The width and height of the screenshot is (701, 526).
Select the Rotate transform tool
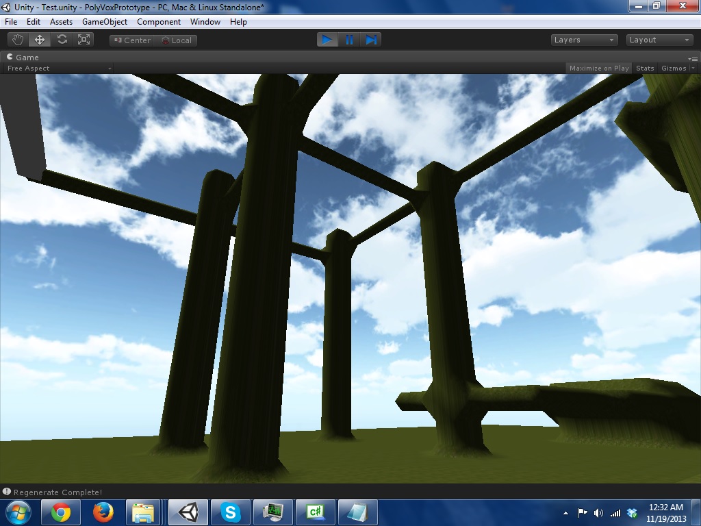pyautogui.click(x=62, y=40)
